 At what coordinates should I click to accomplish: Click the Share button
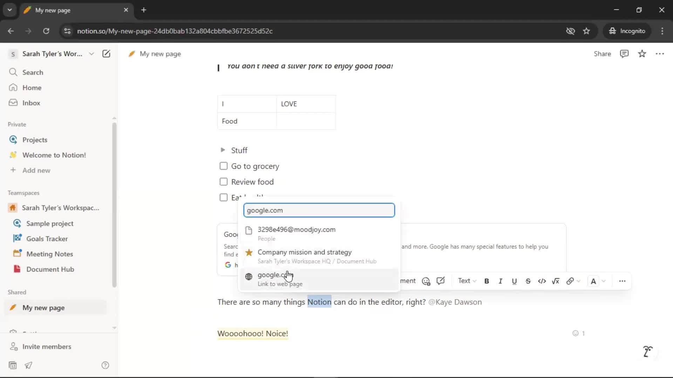coord(602,54)
